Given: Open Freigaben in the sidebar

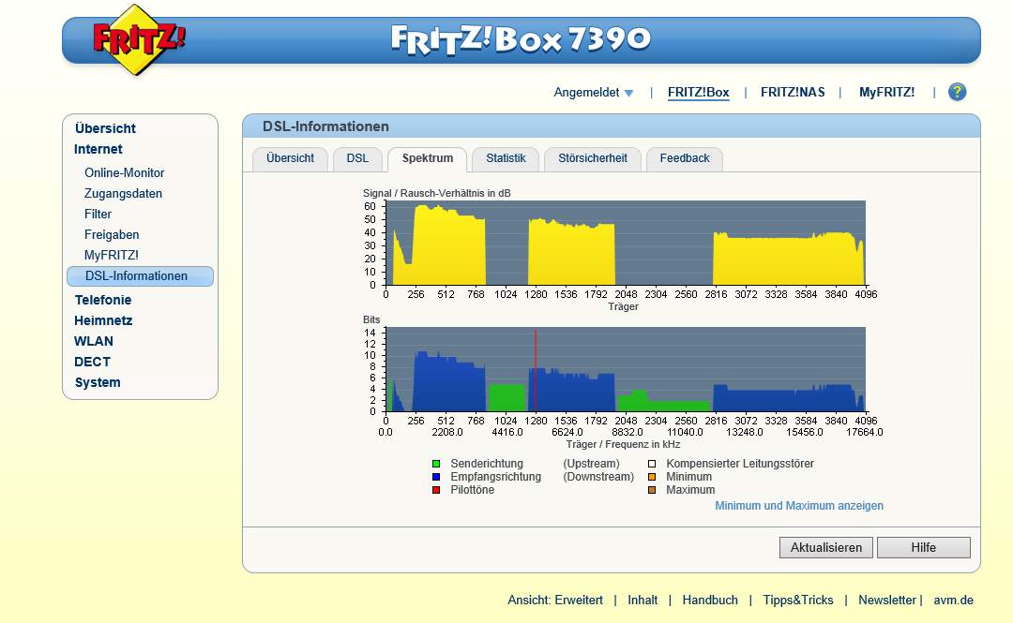Looking at the screenshot, I should tap(111, 234).
